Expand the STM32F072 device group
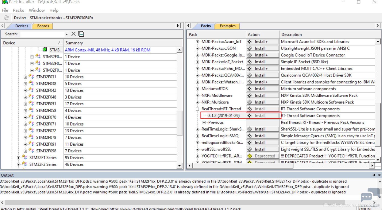Screen dimensions: 382x210 (x=25, y=131)
